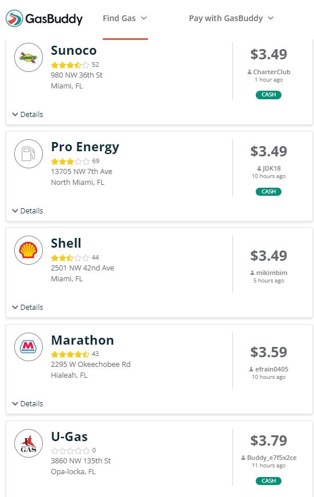Expand Details under the Shell listing
This screenshot has height=497, width=314.
27,307
